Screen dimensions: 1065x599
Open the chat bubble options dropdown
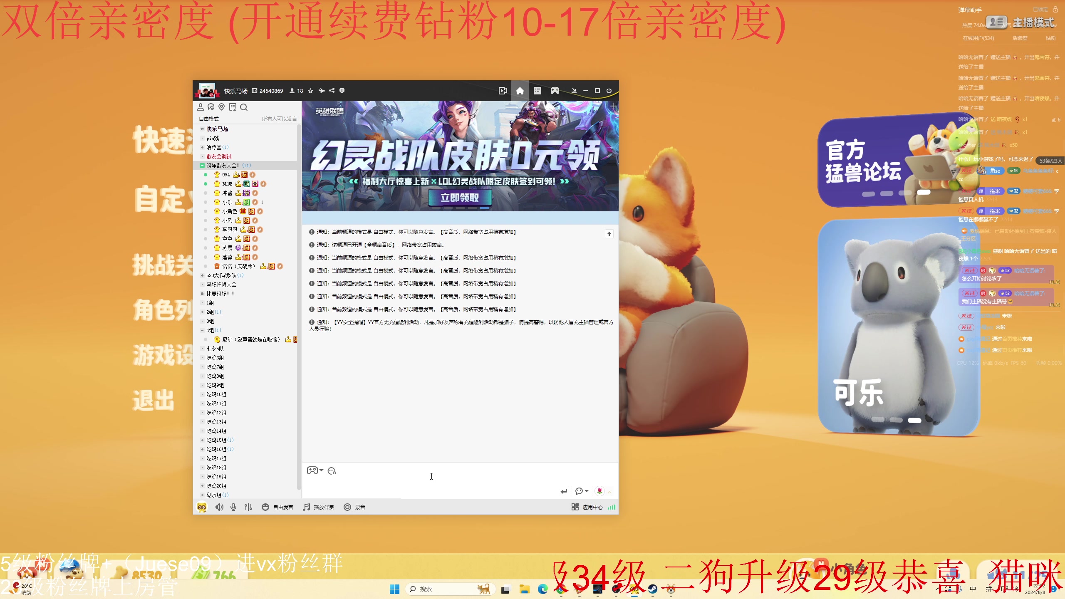[582, 491]
